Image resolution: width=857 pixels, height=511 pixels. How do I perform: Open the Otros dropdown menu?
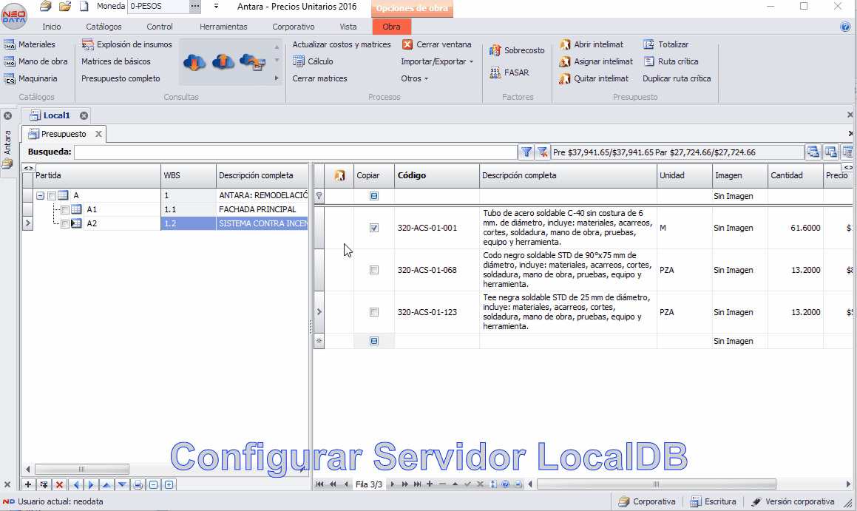tap(414, 78)
